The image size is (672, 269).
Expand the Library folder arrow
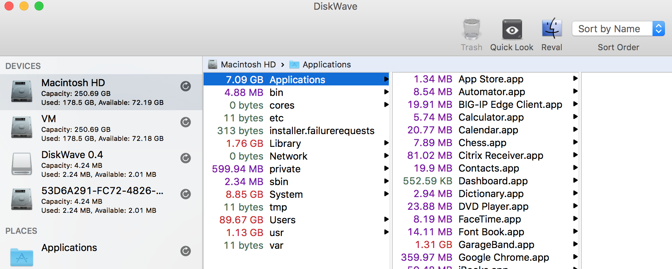(386, 143)
